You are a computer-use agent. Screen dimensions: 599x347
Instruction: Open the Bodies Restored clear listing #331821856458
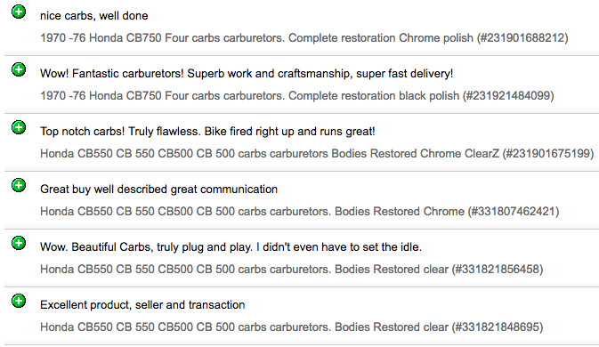coord(291,269)
